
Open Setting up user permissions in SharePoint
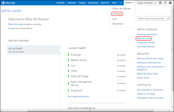[x=151, y=68]
